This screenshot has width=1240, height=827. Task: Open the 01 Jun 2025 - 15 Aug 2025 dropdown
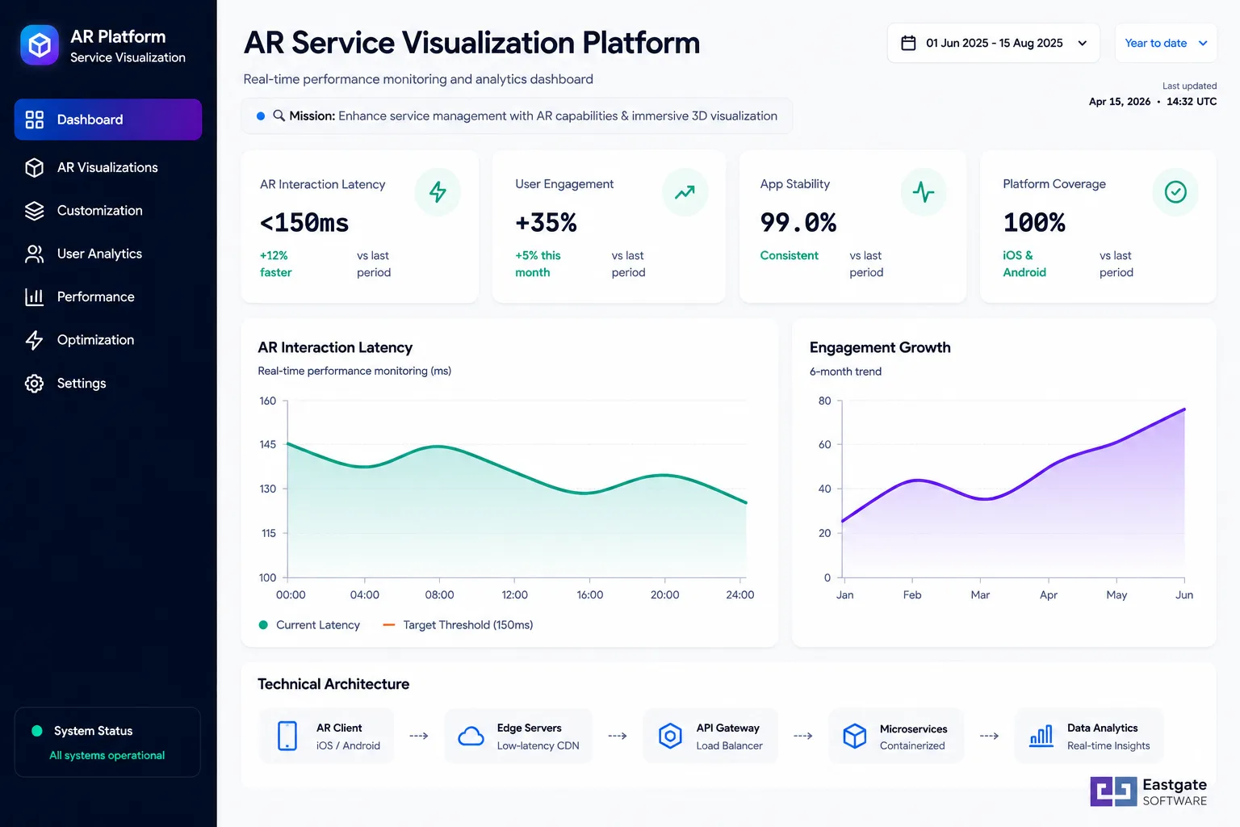994,43
